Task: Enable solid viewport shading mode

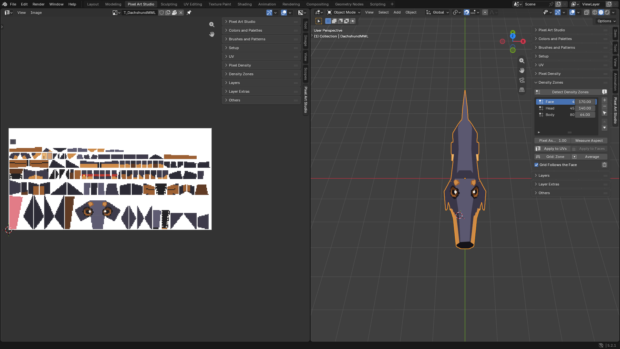Action: (x=601, y=12)
